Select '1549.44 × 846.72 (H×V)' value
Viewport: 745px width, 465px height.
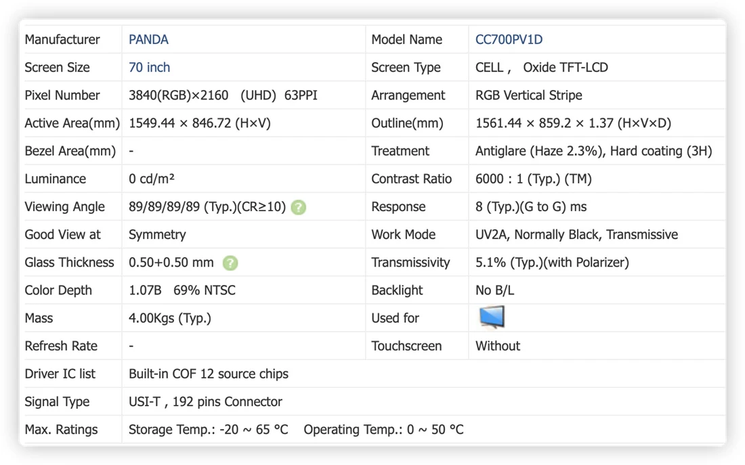pos(200,123)
